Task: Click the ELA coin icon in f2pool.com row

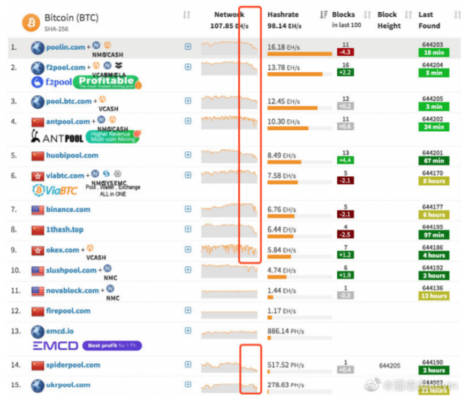Action: click(119, 65)
